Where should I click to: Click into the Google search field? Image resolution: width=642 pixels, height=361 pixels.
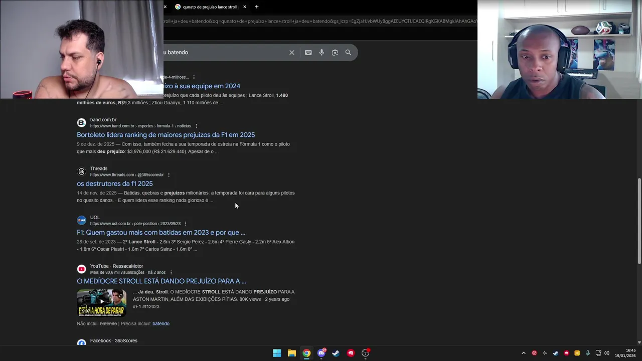[x=226, y=52]
